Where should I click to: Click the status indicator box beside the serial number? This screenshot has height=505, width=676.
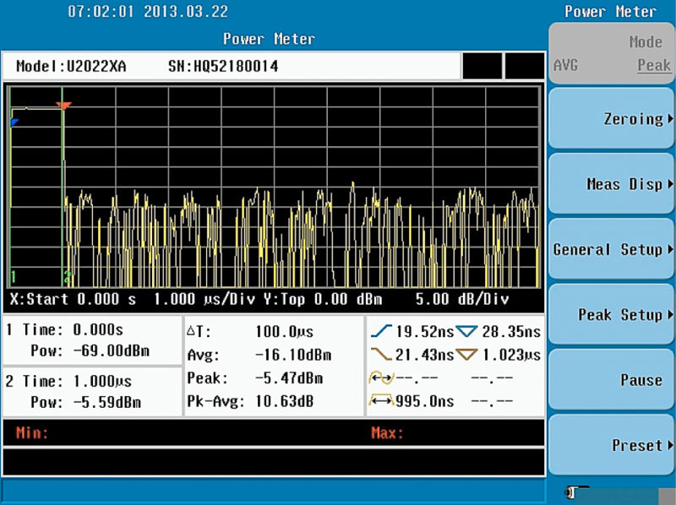coord(482,66)
